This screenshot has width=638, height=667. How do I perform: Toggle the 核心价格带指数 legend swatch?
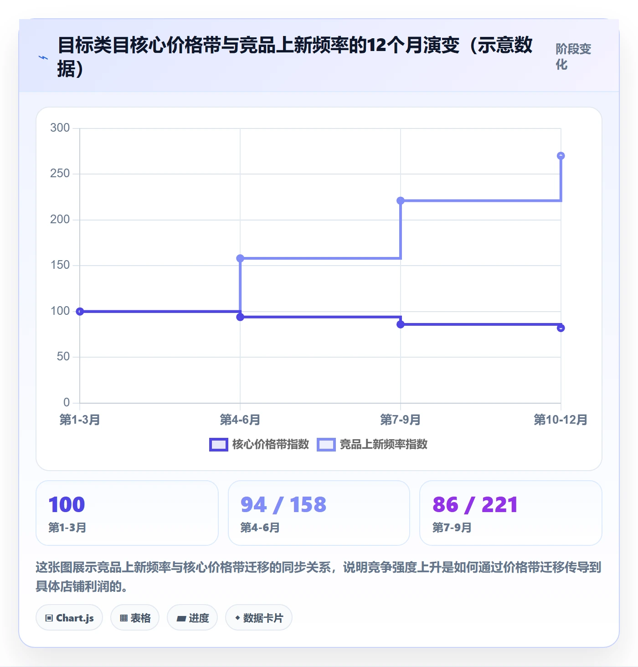point(218,445)
